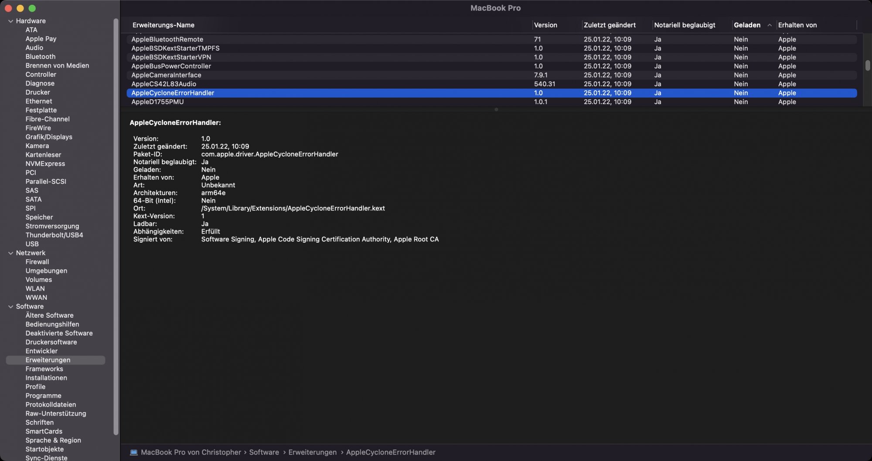Select Drucker under Hardware

point(37,92)
